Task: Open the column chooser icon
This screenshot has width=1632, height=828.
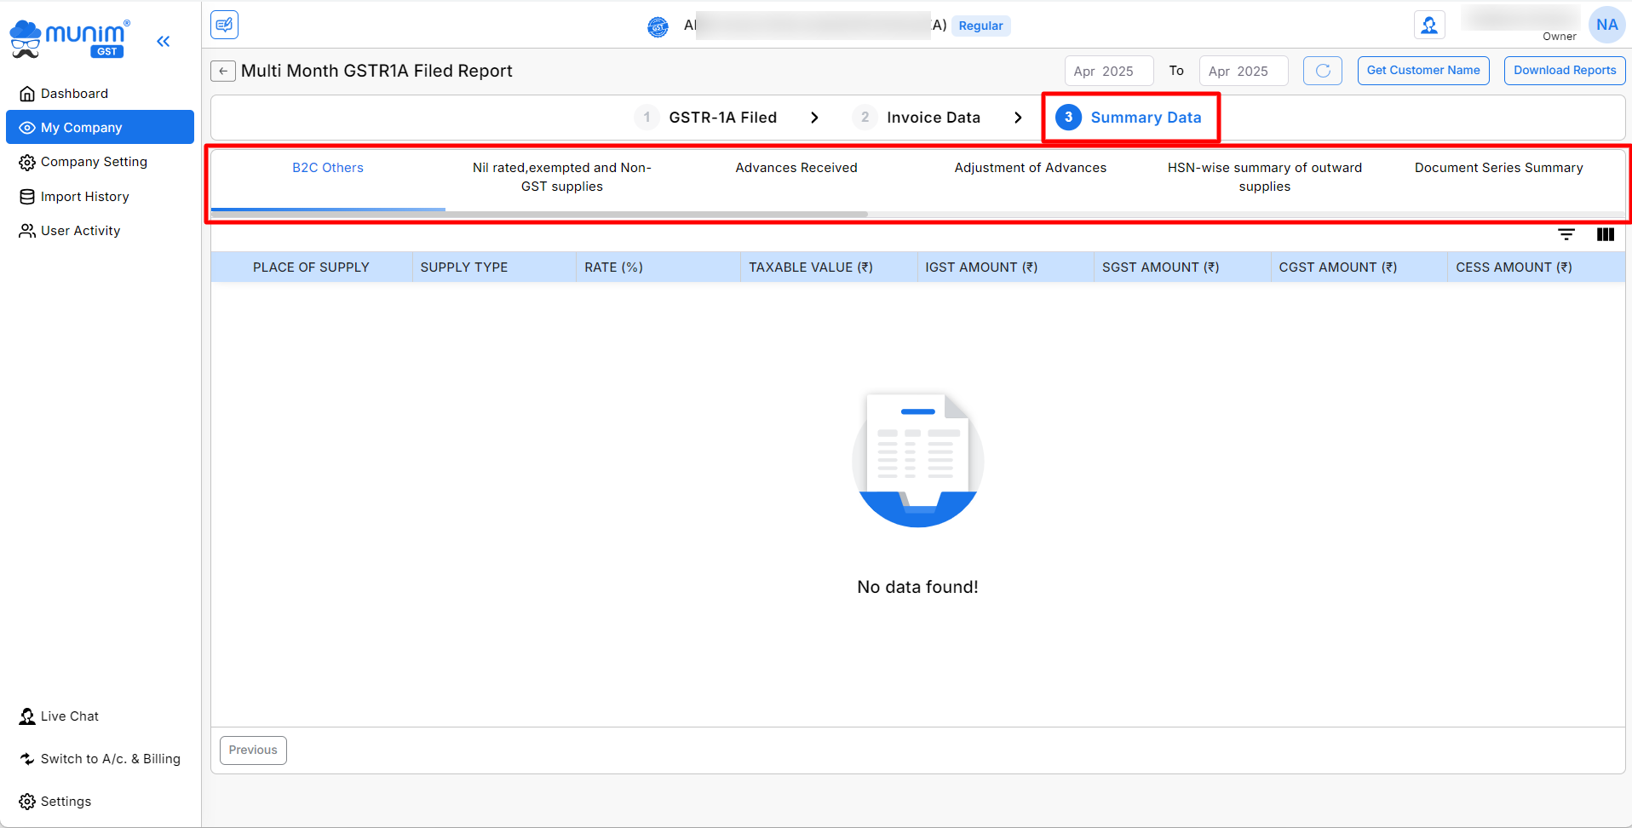Action: point(1605,234)
